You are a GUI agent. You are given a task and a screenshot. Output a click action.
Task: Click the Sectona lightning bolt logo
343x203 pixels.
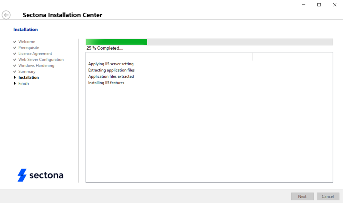pyautogui.click(x=22, y=175)
